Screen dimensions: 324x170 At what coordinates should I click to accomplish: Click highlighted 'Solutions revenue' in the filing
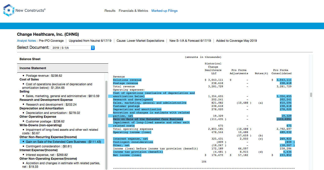click(x=127, y=80)
